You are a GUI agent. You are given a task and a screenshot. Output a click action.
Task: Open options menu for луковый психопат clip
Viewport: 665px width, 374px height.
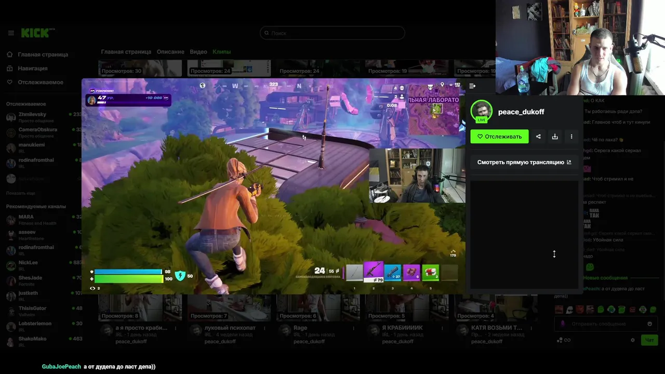[x=265, y=328]
